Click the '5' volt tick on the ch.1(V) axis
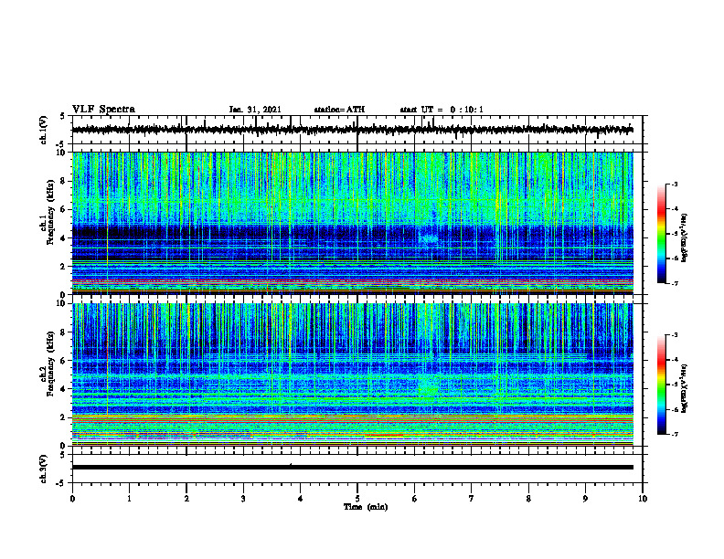Screen dimensions: 724x559 [x=63, y=116]
